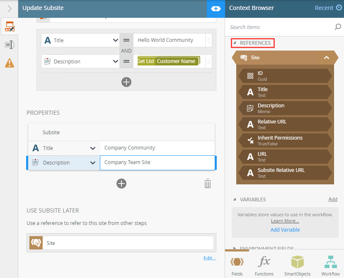Select the URL Text field

(x=285, y=157)
